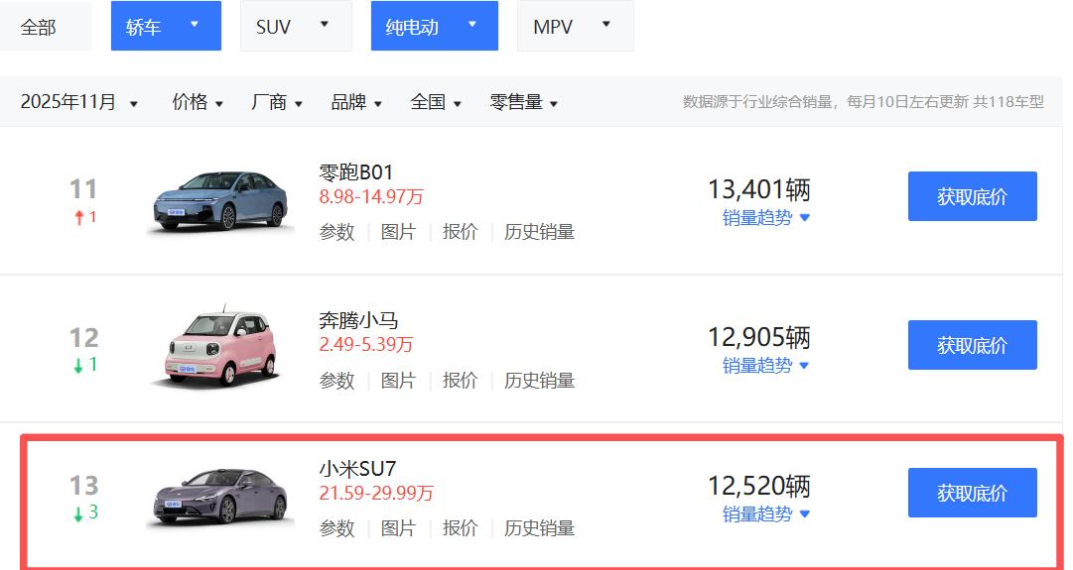Click the 零跑B01 car thumbnail
Screen dimensions: 1073x570
[220, 201]
